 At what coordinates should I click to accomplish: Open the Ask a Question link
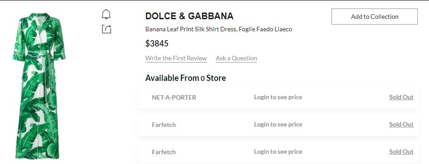point(236,59)
